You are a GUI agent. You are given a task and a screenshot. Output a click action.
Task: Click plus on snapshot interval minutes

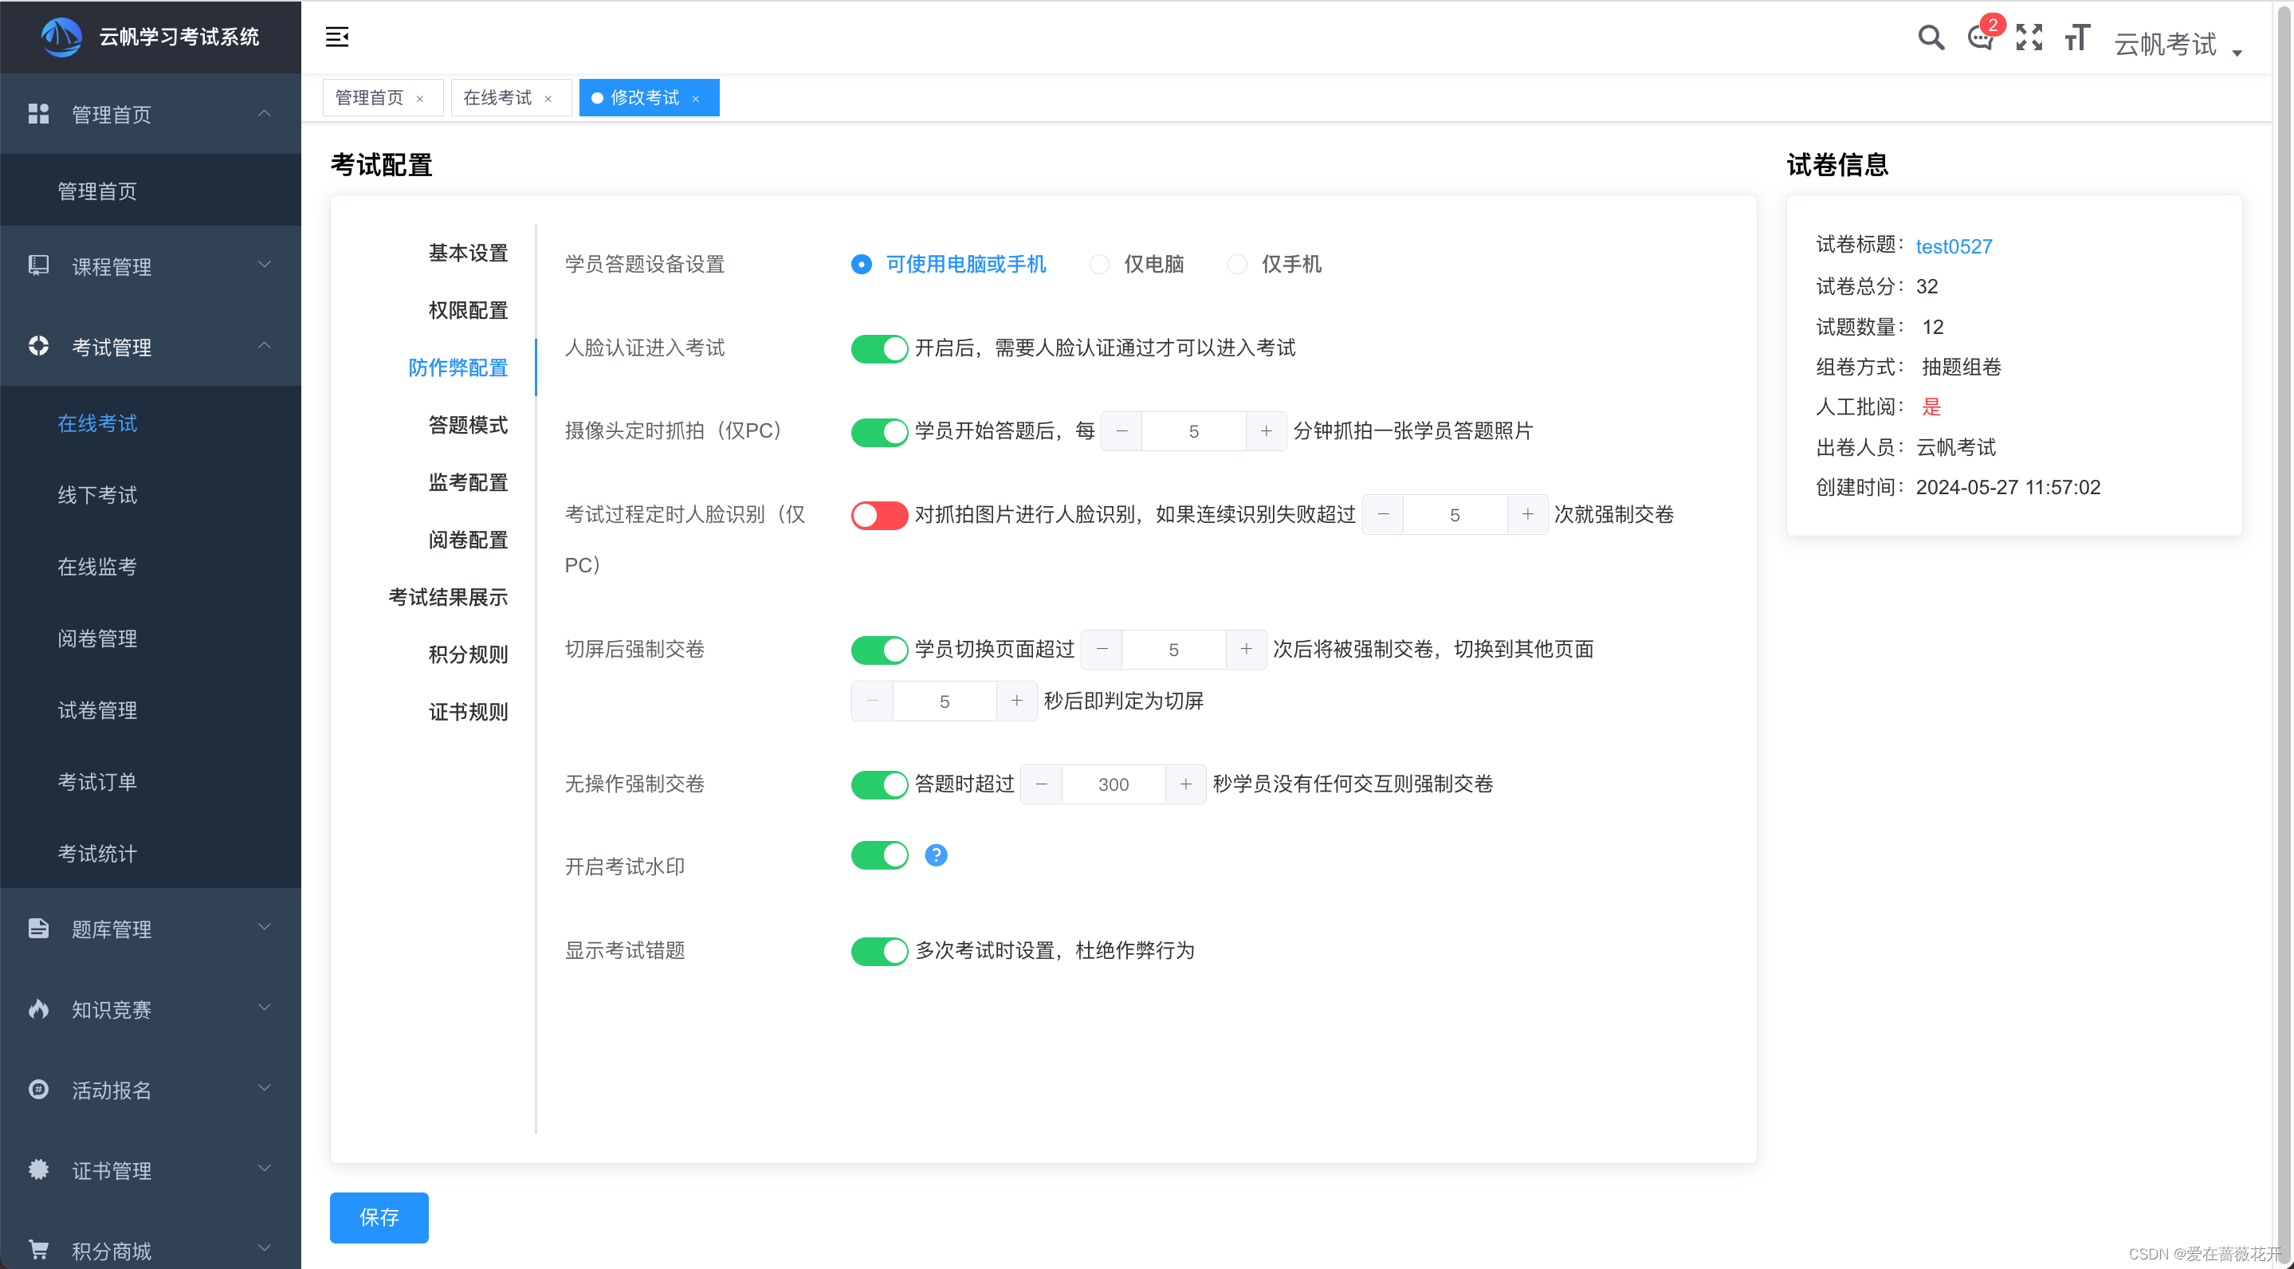[x=1266, y=431]
